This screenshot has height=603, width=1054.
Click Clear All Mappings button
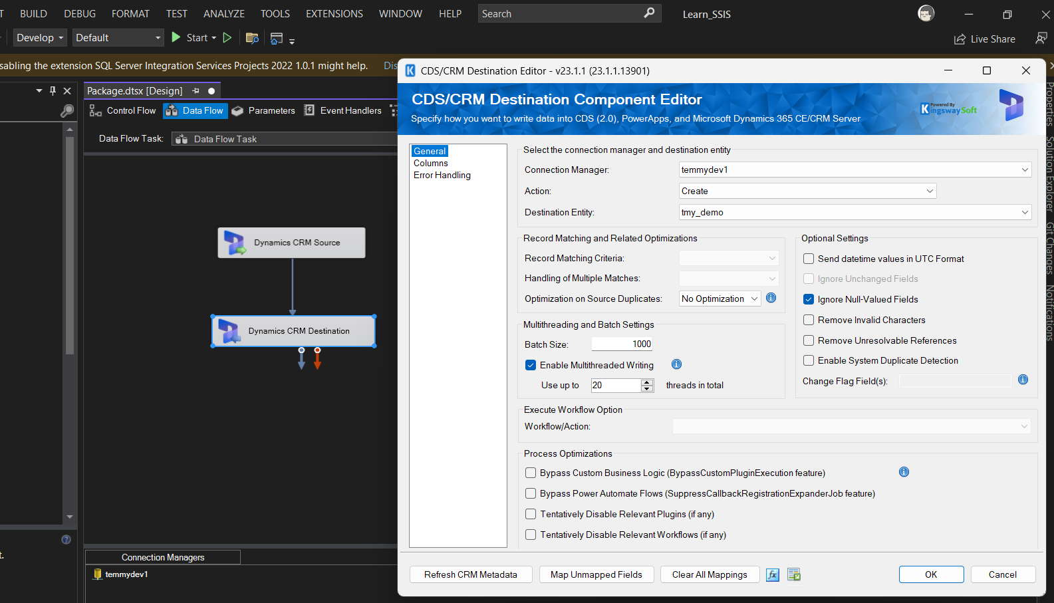(710, 574)
